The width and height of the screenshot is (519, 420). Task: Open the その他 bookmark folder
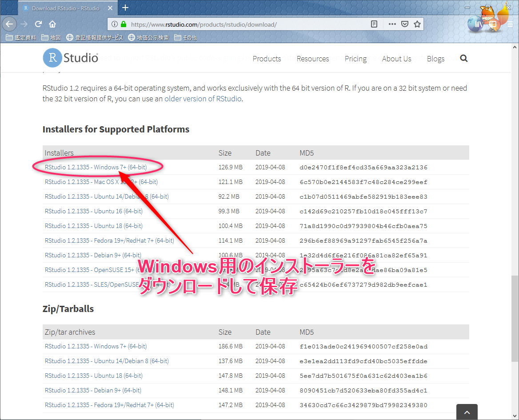coord(185,37)
